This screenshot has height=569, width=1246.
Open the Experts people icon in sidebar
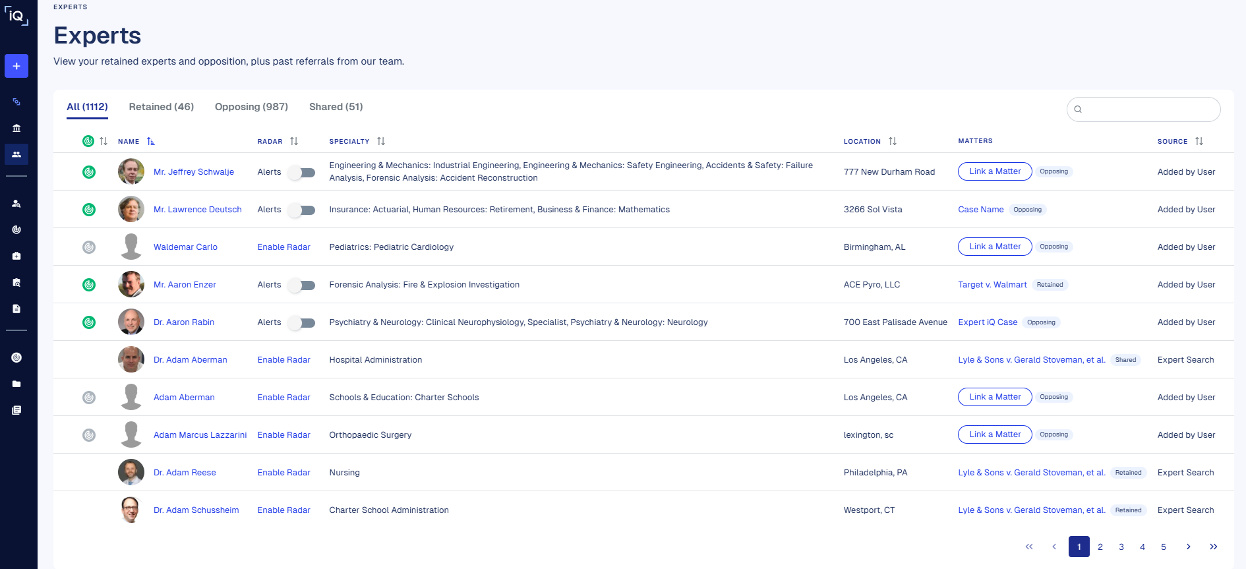pyautogui.click(x=16, y=154)
